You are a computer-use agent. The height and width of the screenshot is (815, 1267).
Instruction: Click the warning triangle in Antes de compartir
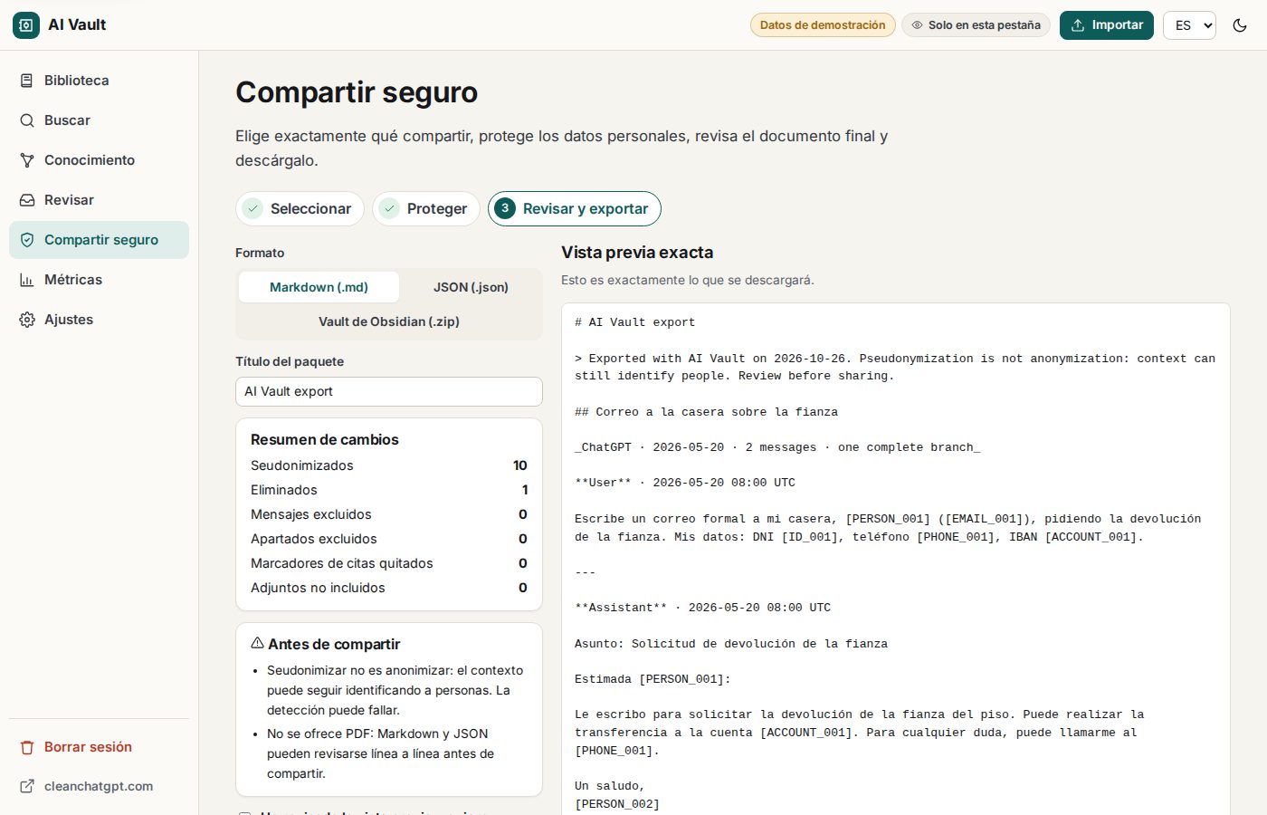click(257, 643)
